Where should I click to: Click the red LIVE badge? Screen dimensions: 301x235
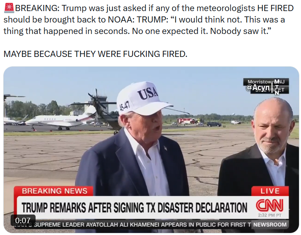pyautogui.click(x=270, y=191)
